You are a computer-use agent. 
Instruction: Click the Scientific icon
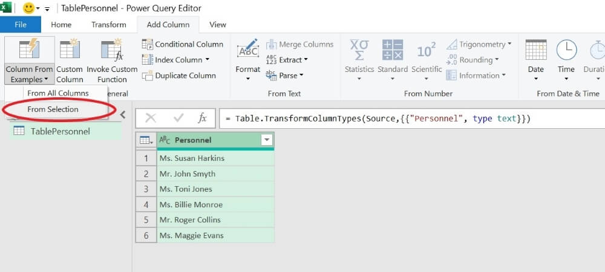[x=427, y=50]
